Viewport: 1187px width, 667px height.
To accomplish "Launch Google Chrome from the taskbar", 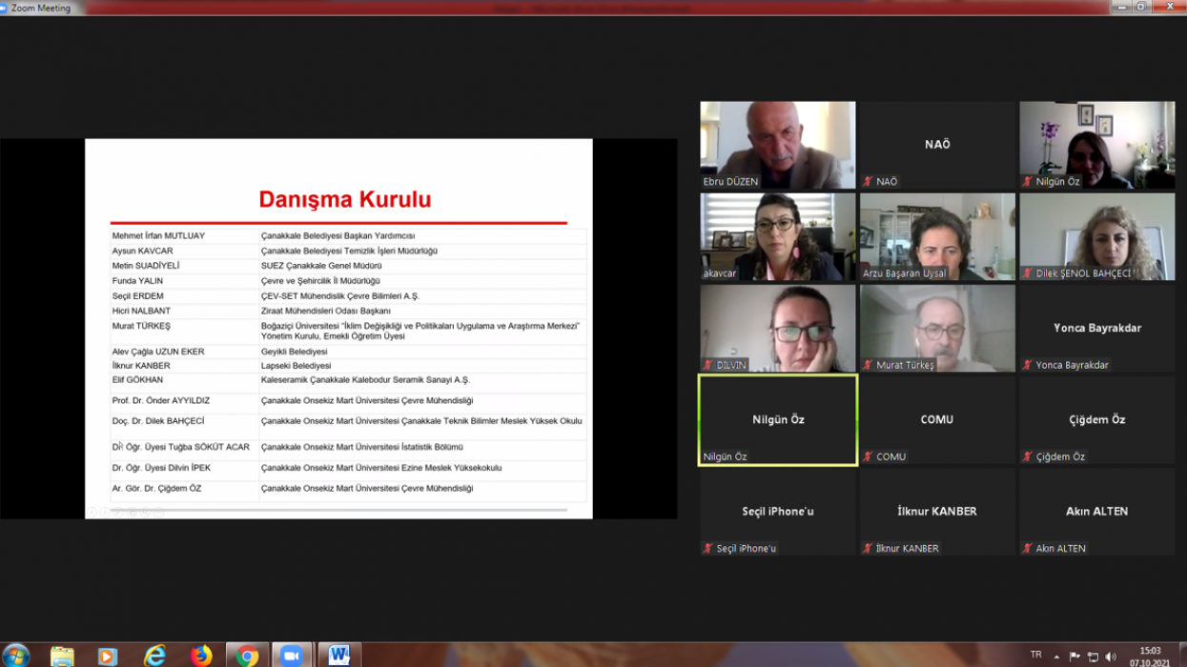I will (247, 656).
